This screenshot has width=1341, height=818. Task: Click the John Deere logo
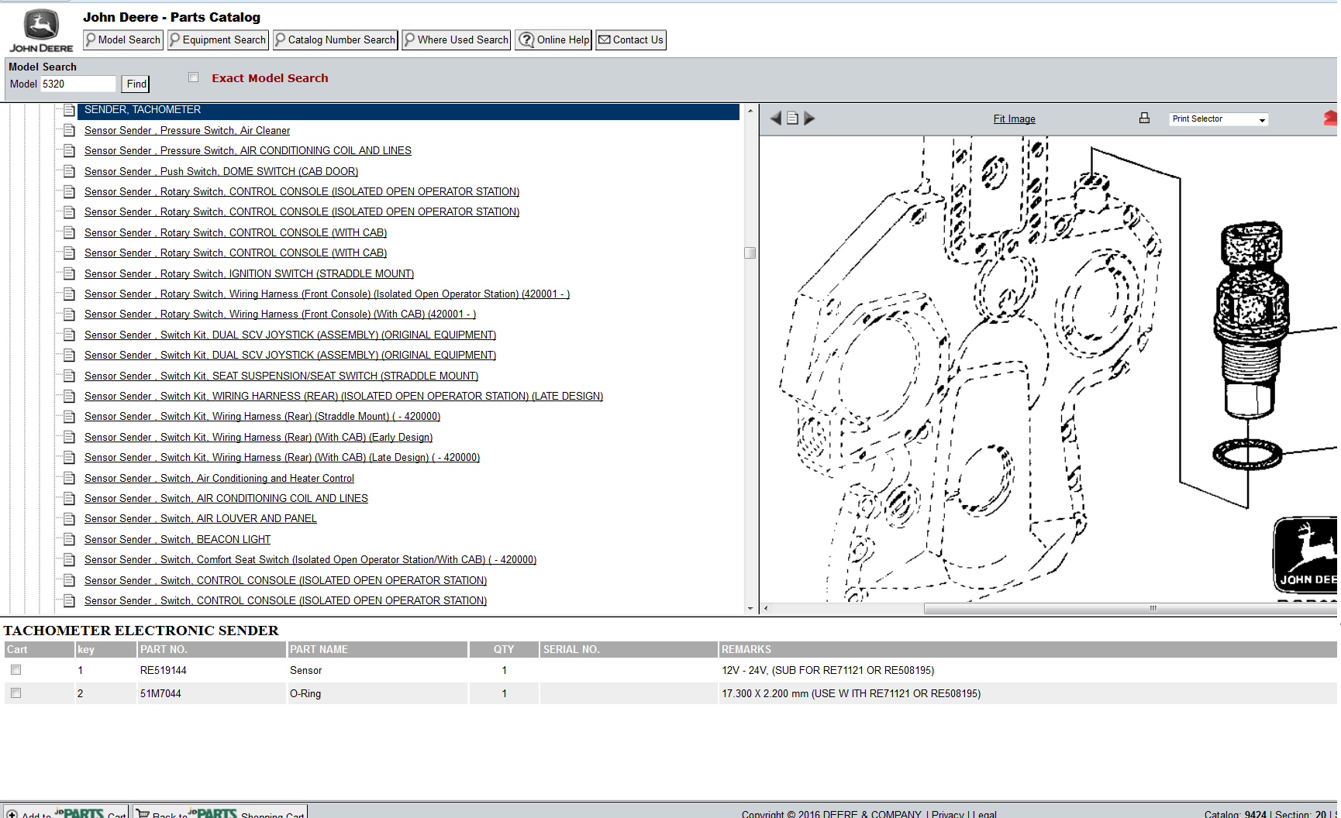pyautogui.click(x=41, y=30)
